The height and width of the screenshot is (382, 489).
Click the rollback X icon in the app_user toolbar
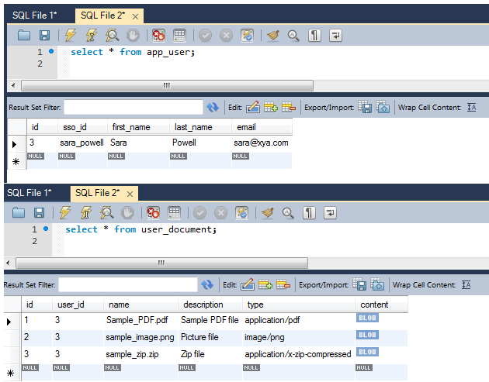(x=226, y=36)
